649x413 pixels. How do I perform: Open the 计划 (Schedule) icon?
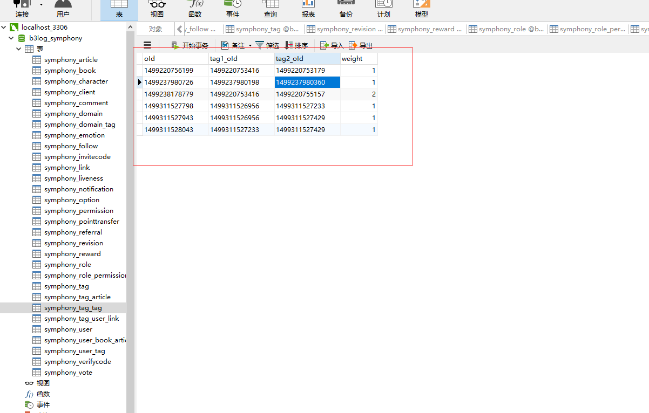click(x=383, y=10)
